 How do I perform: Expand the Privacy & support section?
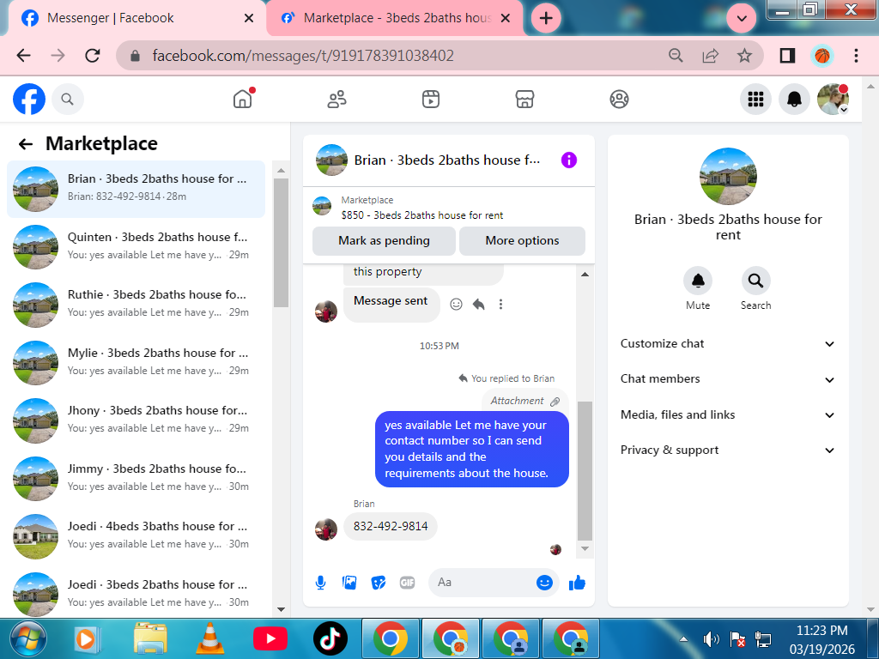728,450
